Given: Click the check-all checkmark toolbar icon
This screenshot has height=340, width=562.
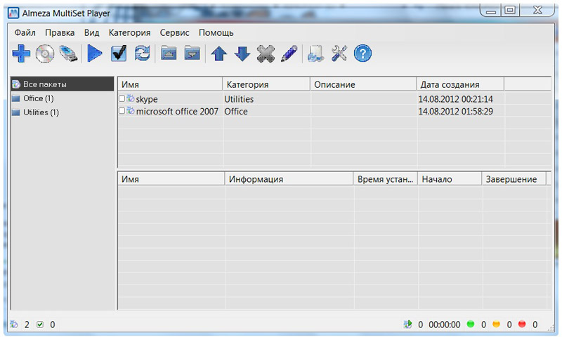Looking at the screenshot, I should coord(119,54).
